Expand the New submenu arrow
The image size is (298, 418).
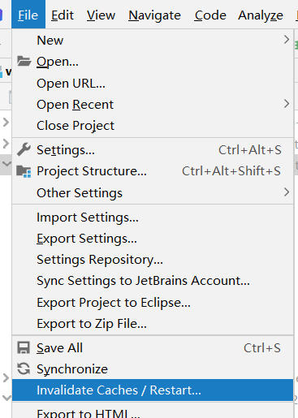click(x=287, y=40)
